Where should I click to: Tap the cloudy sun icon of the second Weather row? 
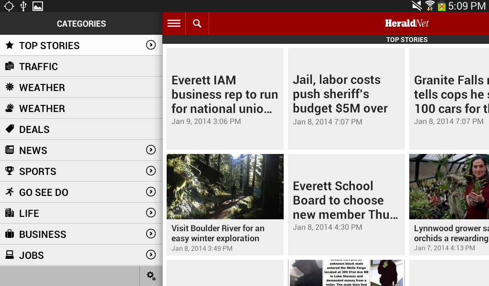coord(10,108)
